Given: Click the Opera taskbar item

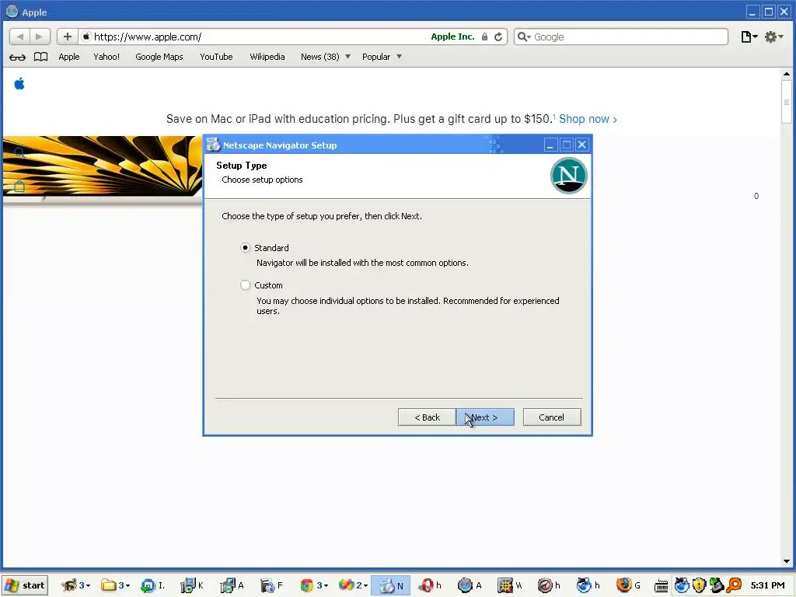Looking at the screenshot, I should [x=429, y=585].
